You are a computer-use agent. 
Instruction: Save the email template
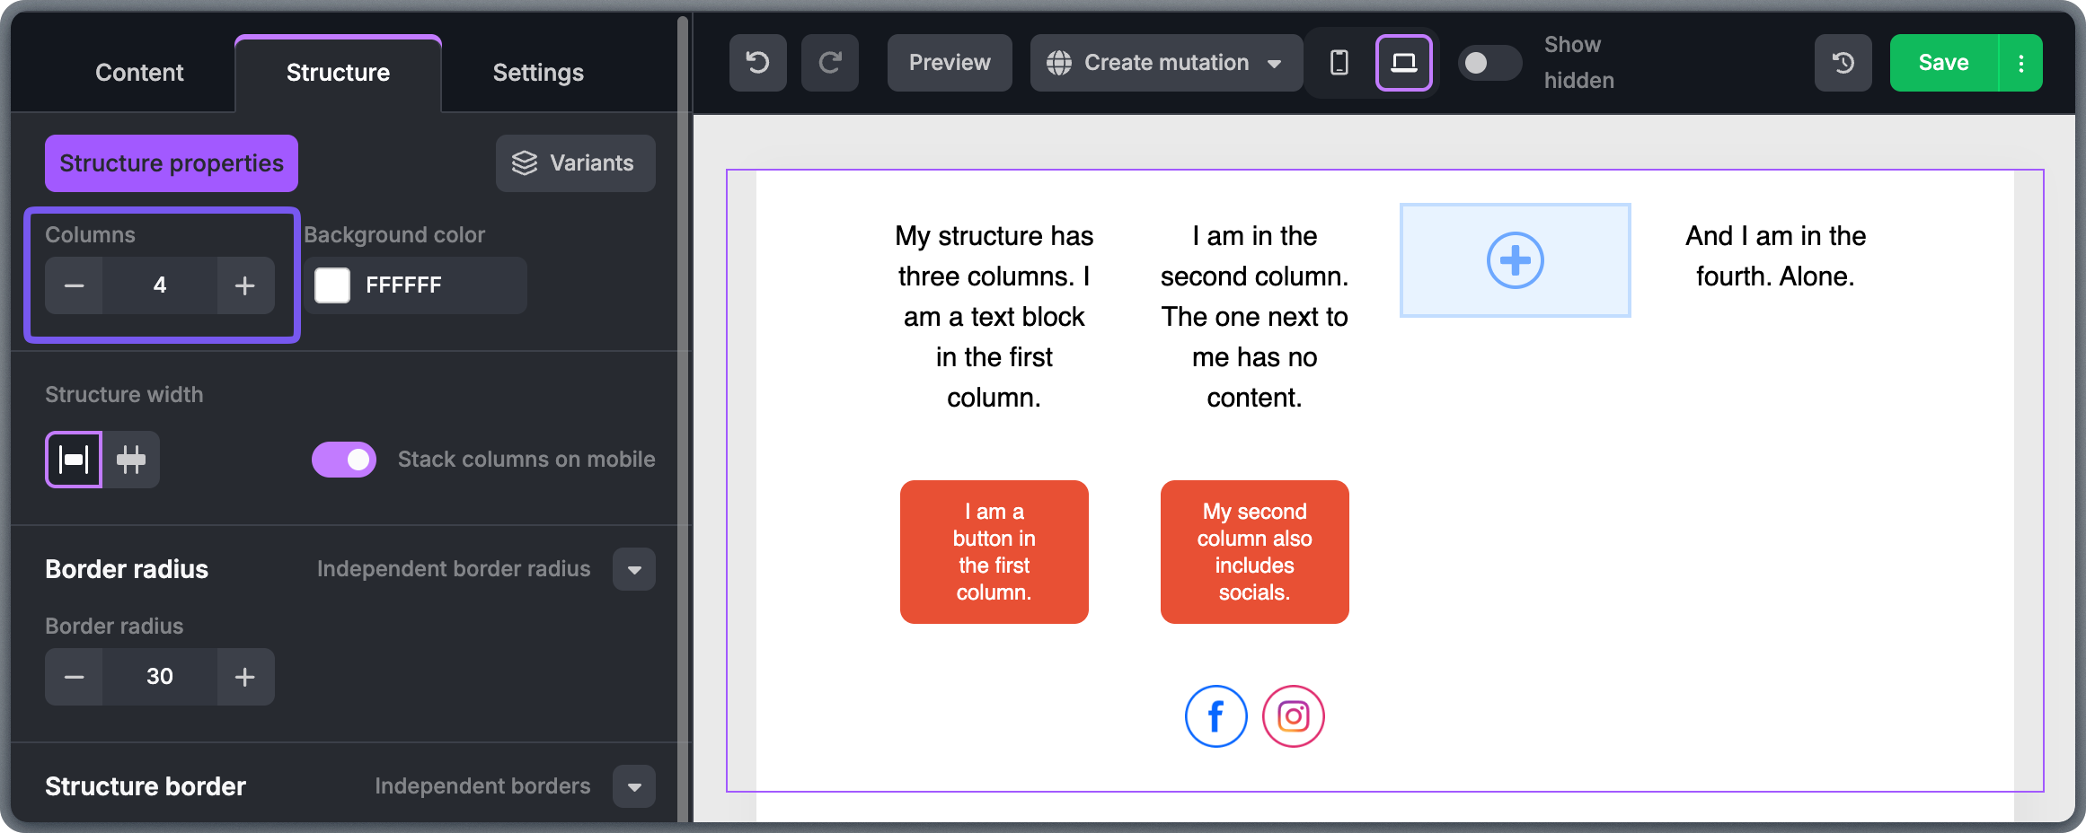[x=1944, y=63]
